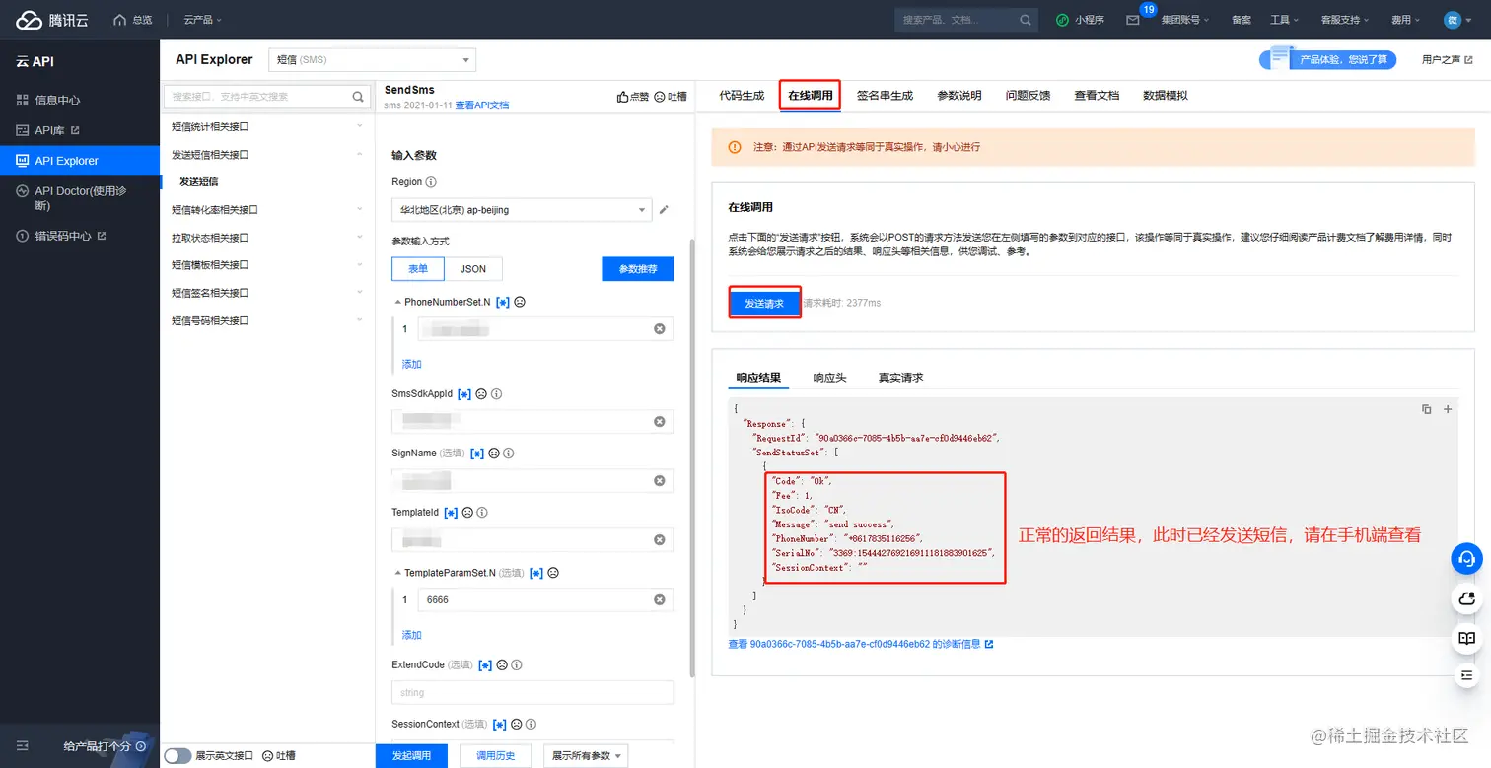Click the [*] marker beside SignName
This screenshot has width=1491, height=768.
click(x=477, y=454)
